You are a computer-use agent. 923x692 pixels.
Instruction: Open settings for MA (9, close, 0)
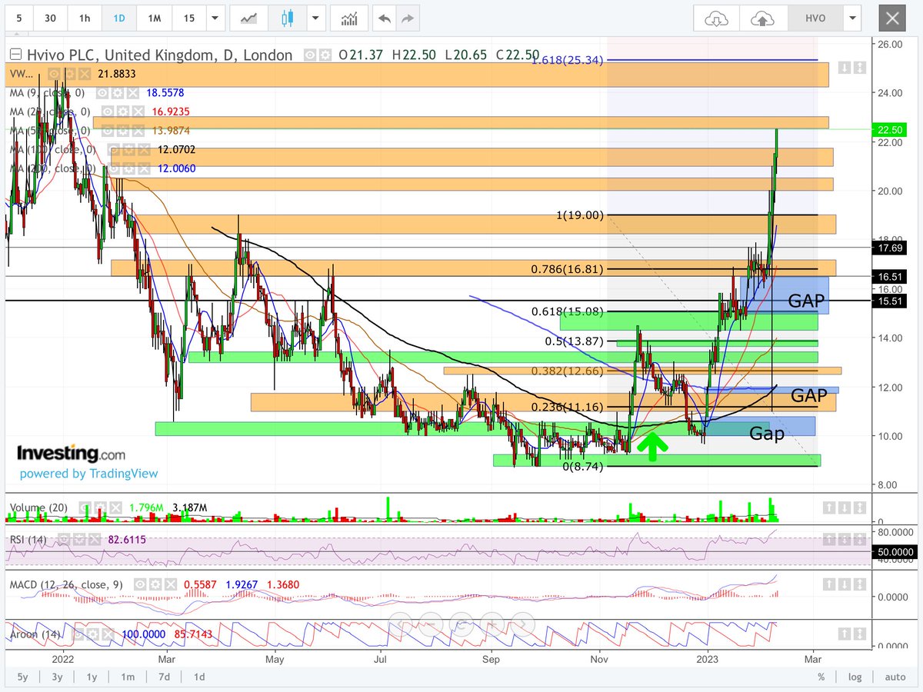click(x=118, y=93)
